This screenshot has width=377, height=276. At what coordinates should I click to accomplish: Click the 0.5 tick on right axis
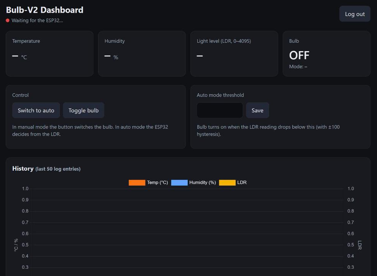point(350,245)
